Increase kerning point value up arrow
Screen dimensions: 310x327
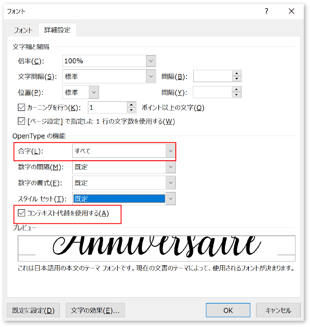[x=131, y=105]
